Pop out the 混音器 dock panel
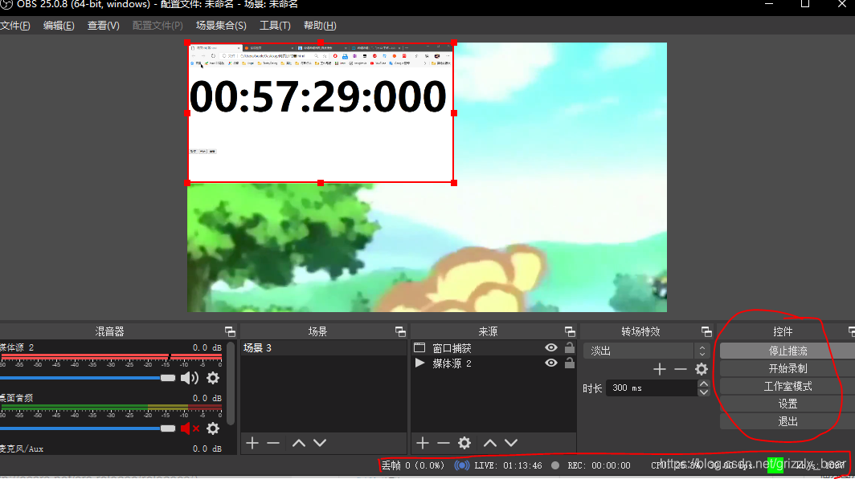 click(x=230, y=331)
